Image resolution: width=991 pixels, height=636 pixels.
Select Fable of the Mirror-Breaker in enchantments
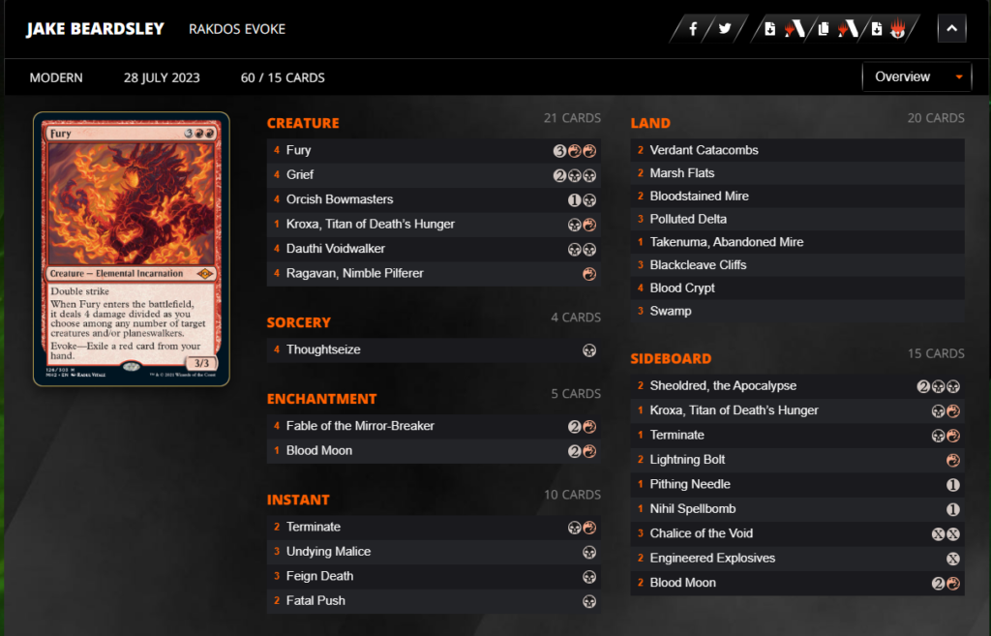click(x=434, y=426)
